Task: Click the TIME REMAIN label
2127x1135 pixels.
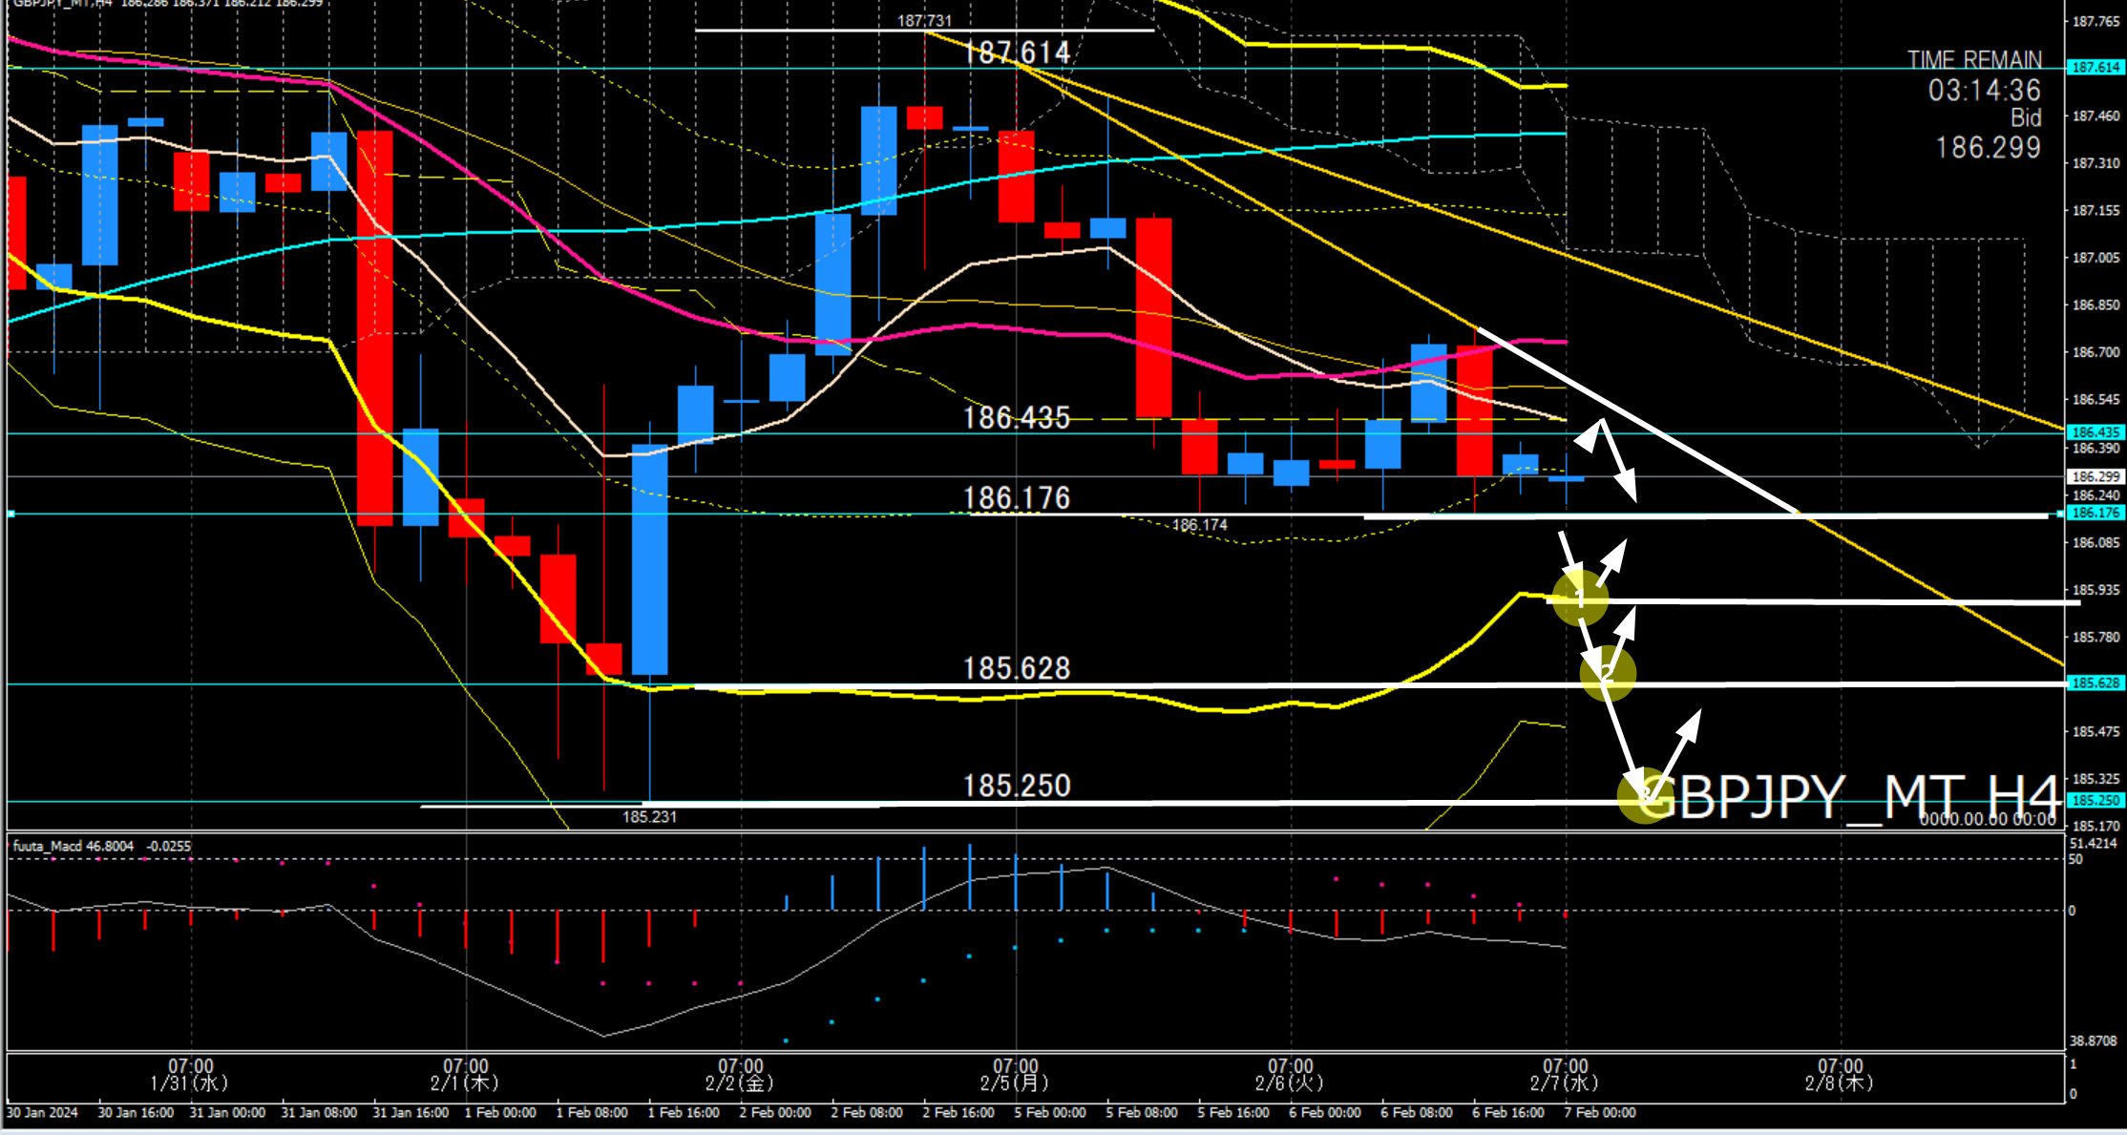Action: point(1974,60)
